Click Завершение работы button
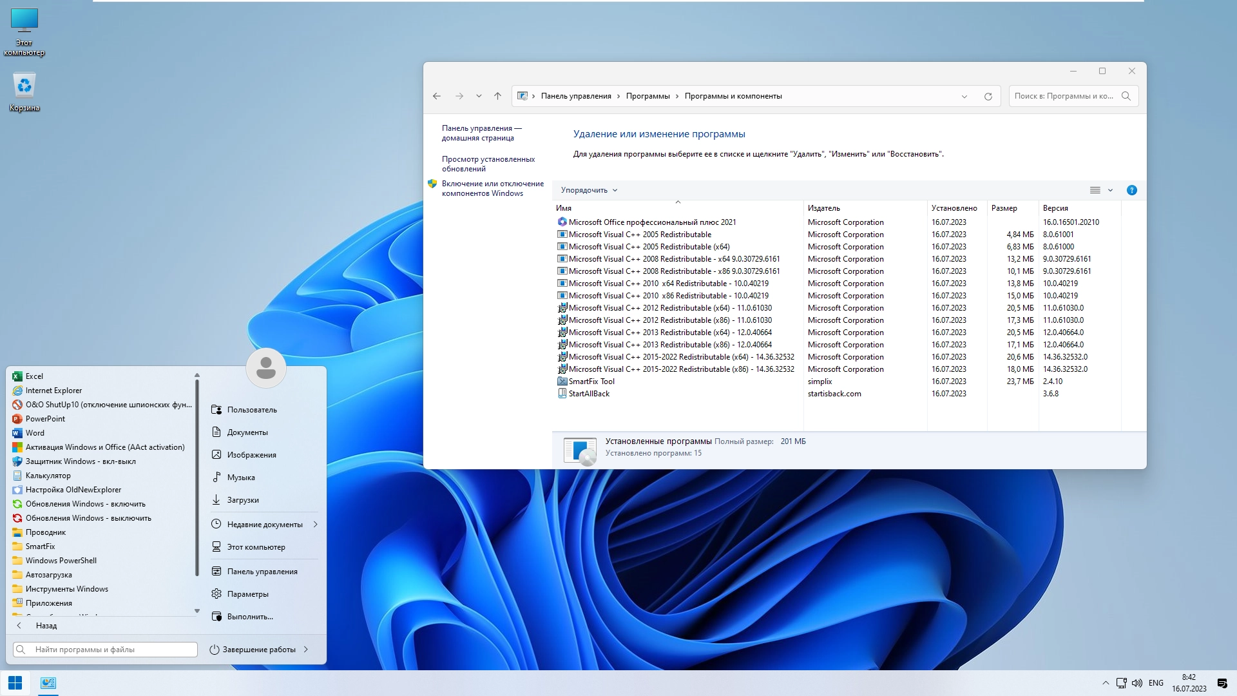 coord(253,650)
